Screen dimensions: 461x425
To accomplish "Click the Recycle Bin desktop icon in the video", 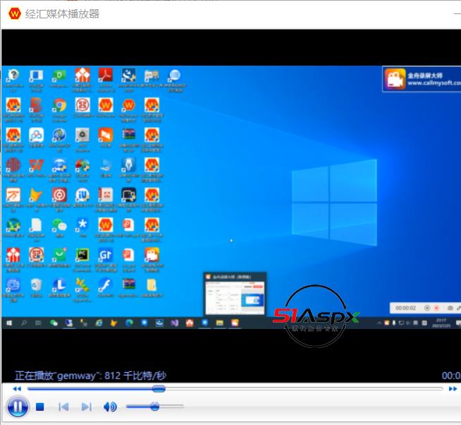I will pos(36,285).
